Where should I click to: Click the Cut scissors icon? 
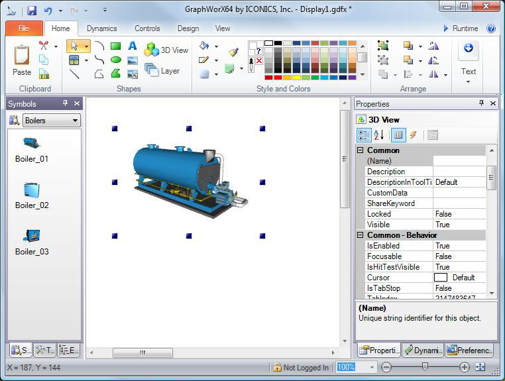point(44,46)
